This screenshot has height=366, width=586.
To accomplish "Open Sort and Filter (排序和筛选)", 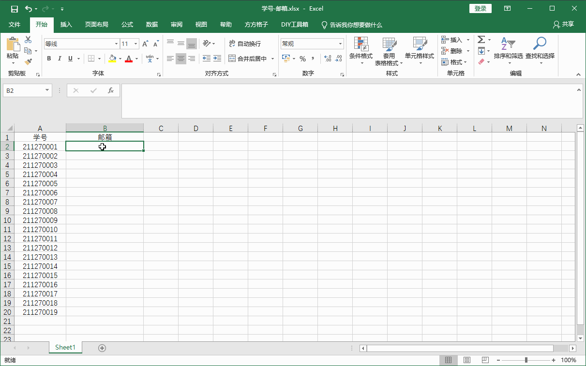I will (508, 50).
